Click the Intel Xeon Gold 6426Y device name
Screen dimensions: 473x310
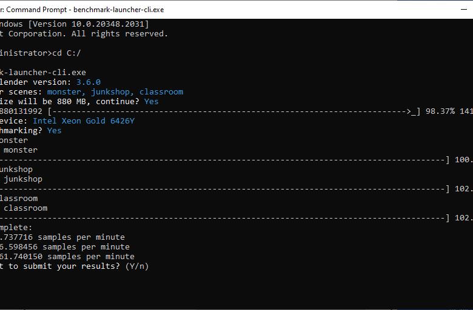84,121
